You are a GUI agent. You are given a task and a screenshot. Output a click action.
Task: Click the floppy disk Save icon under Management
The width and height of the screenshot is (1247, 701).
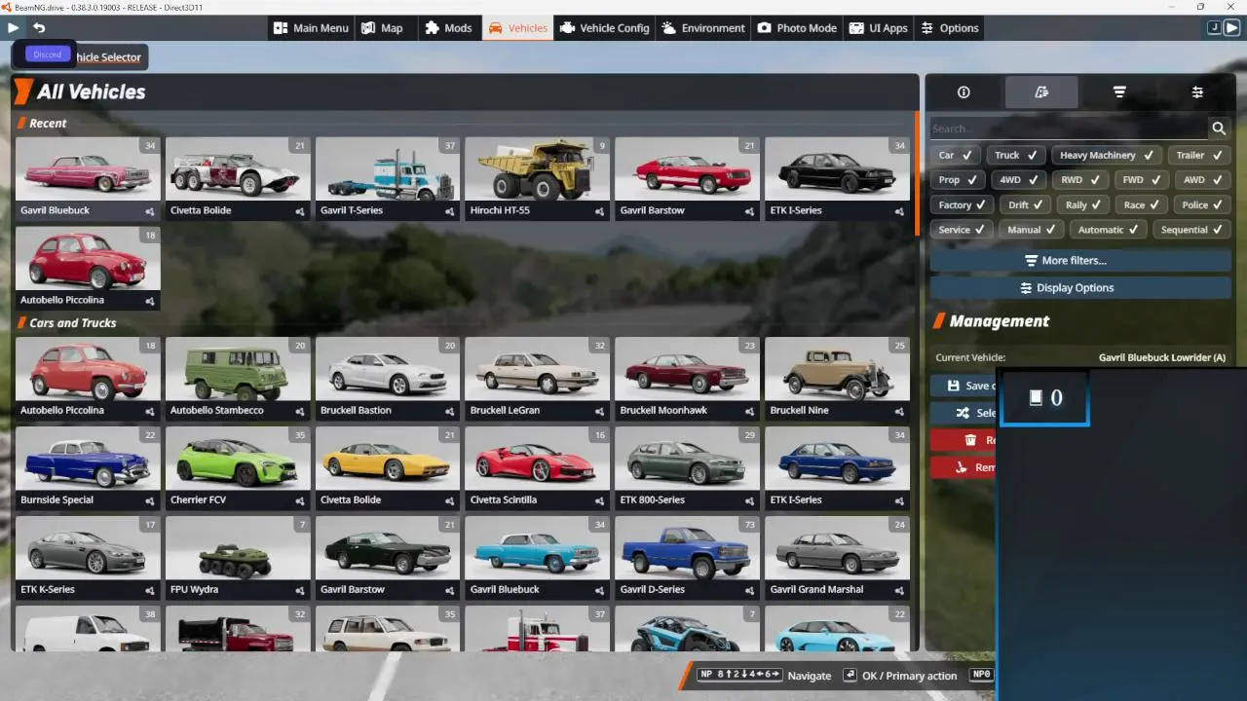coord(953,386)
